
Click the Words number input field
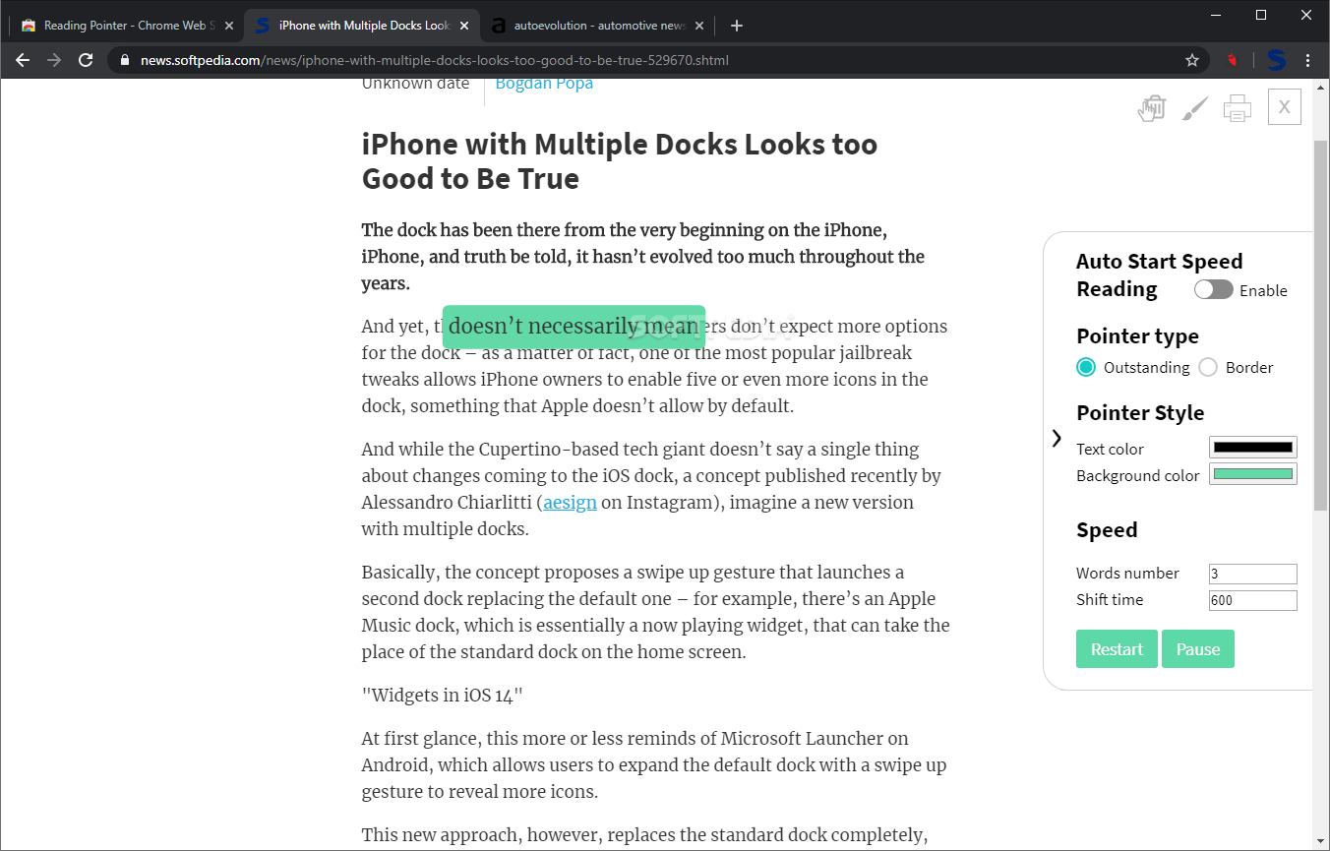pos(1252,574)
